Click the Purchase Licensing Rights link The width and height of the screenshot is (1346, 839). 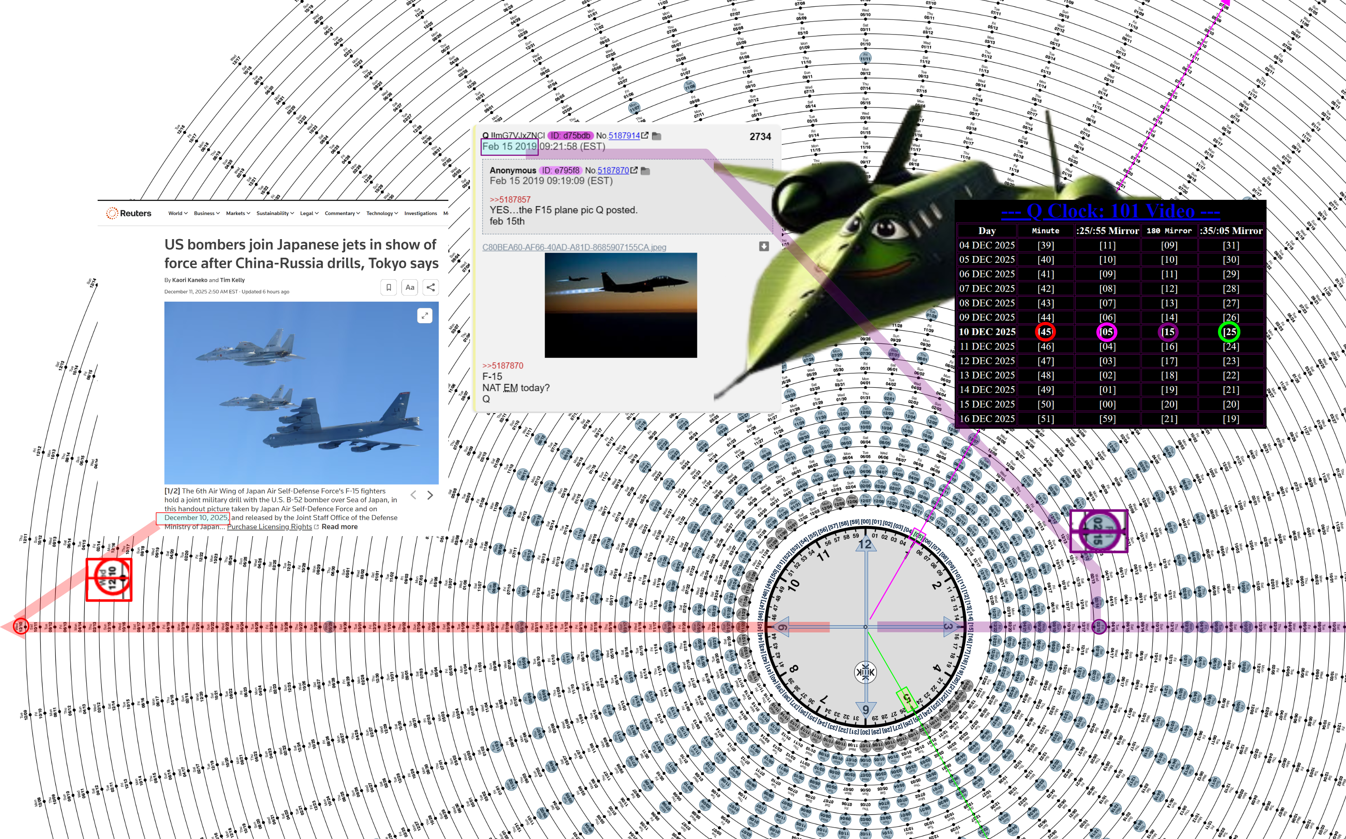269,527
